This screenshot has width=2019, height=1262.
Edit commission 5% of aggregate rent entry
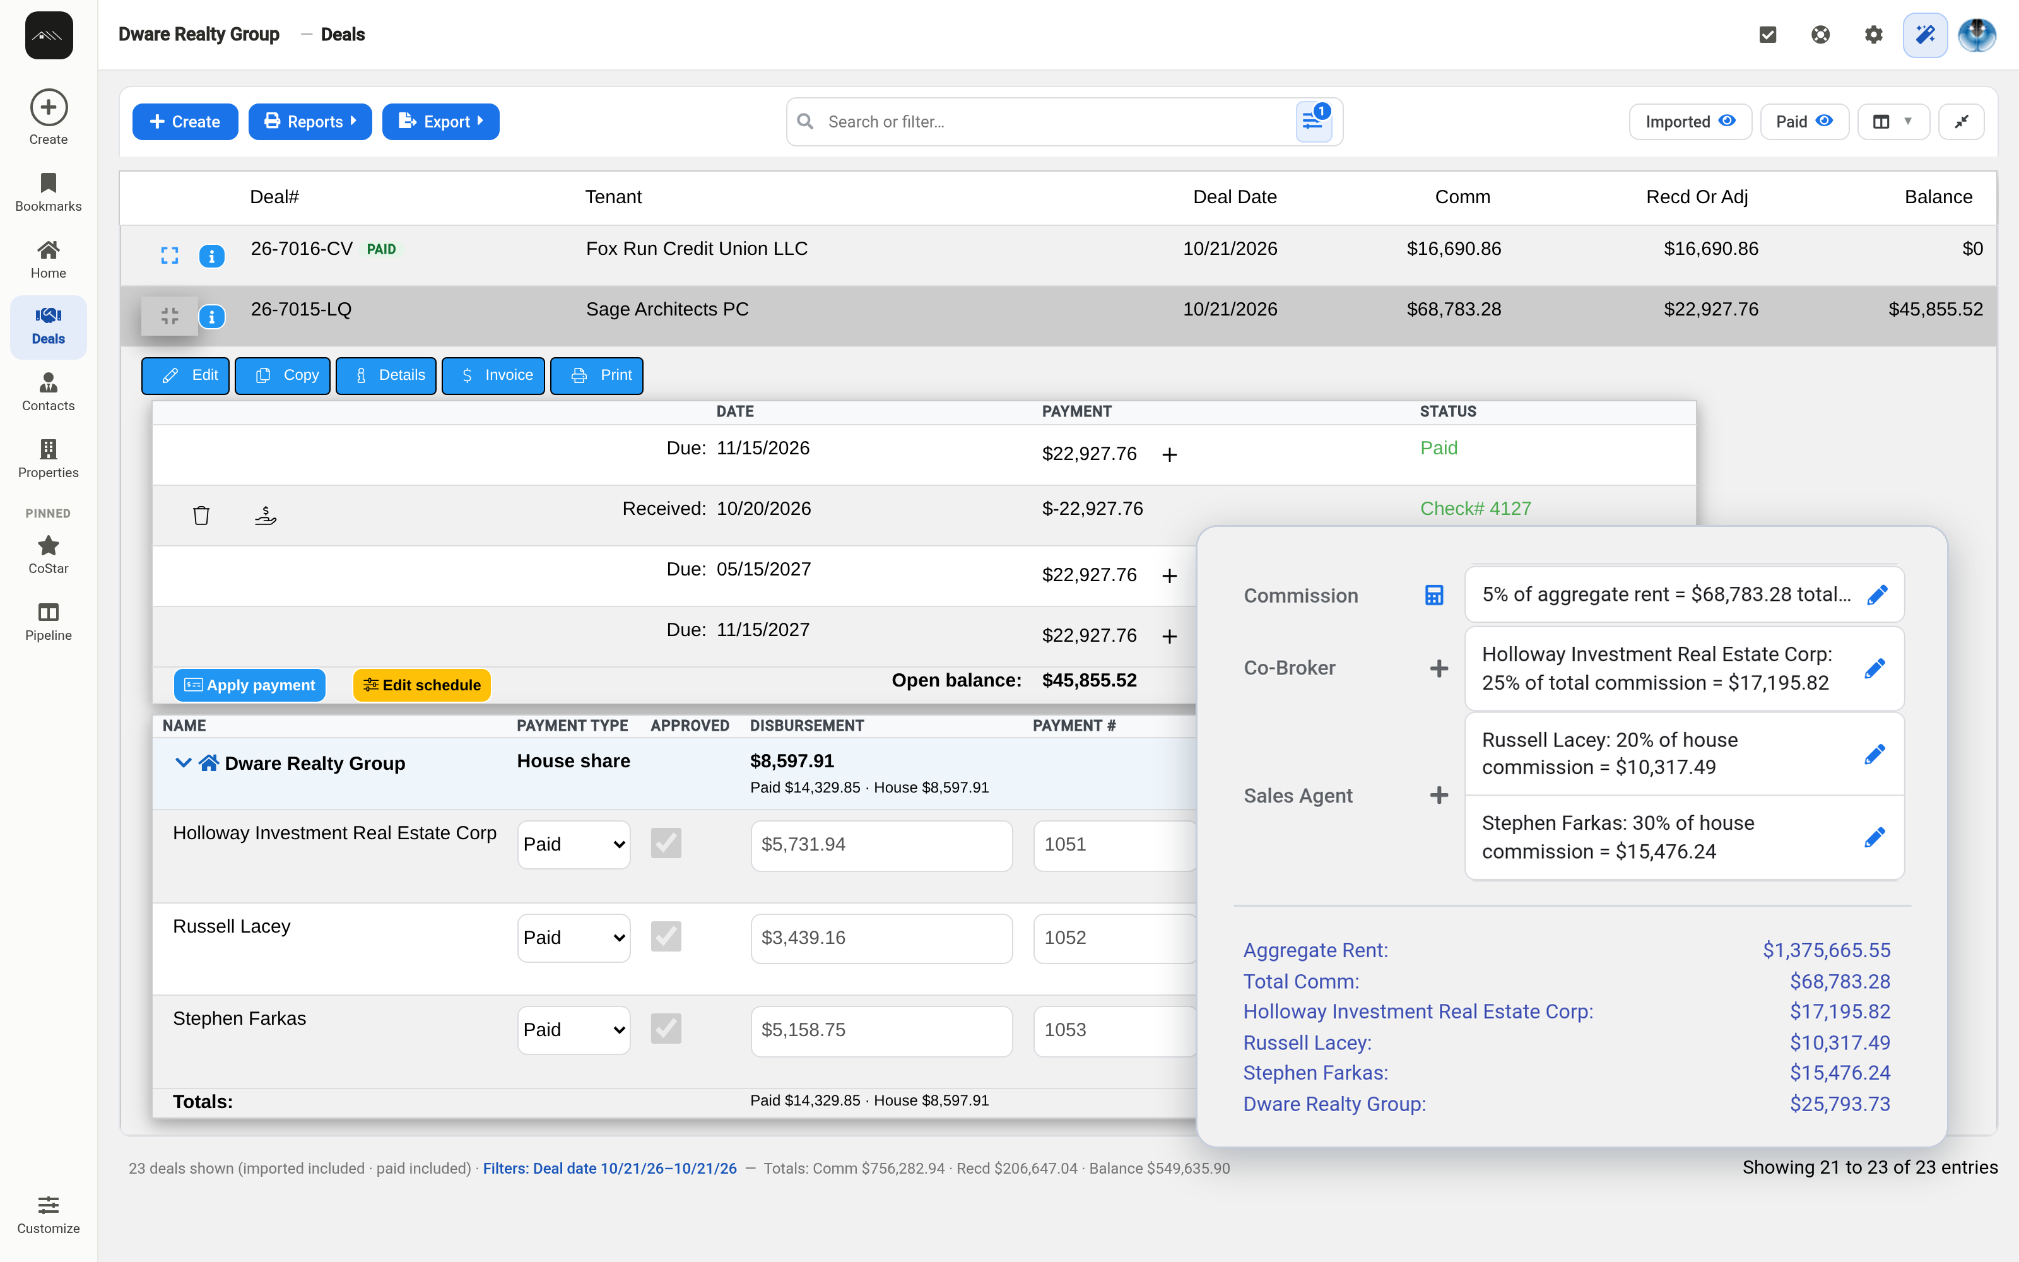click(x=1877, y=595)
